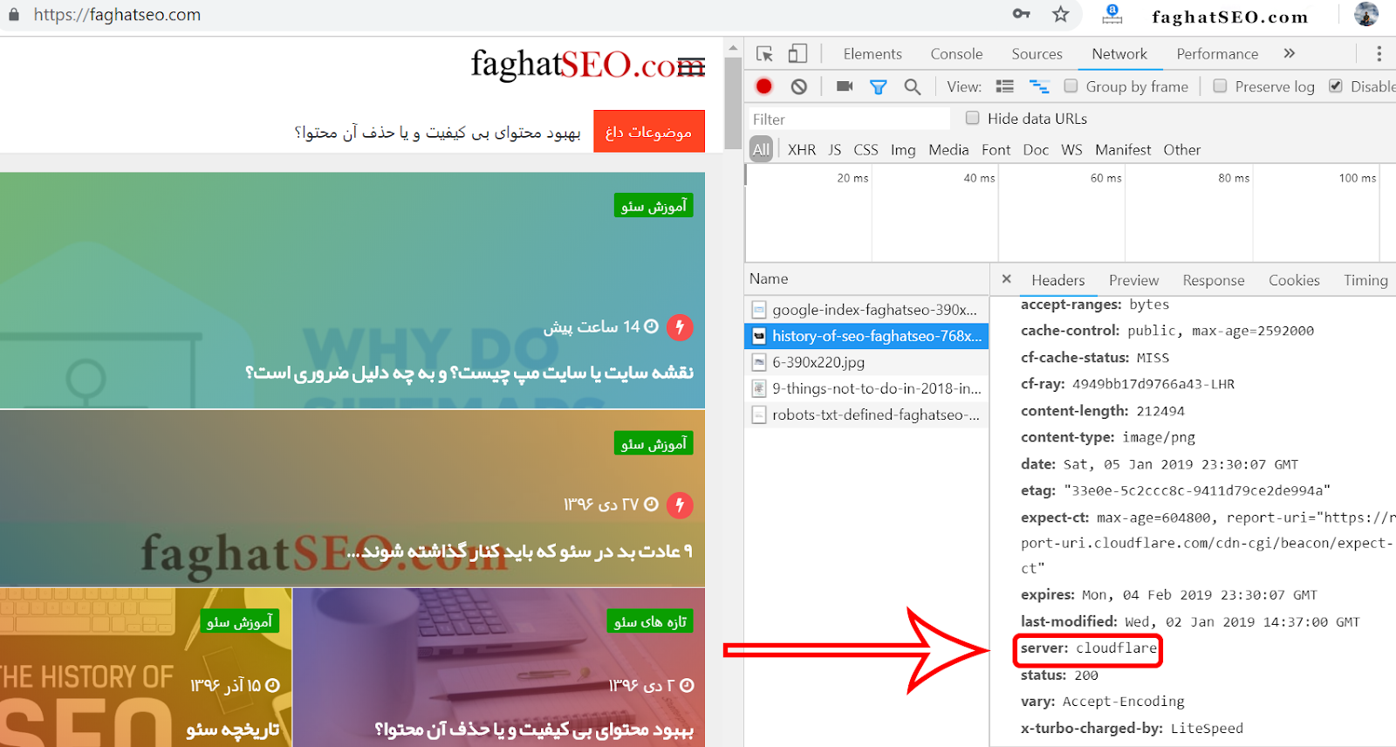Open the Response tab

point(1214,280)
